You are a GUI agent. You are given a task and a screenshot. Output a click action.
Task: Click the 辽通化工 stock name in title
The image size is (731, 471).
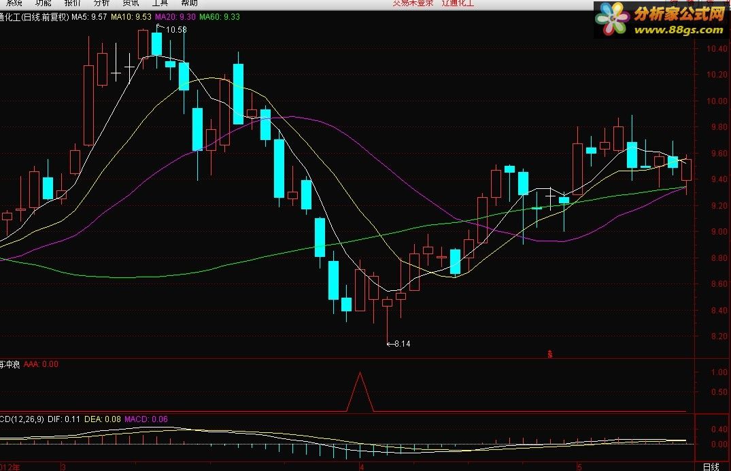tap(458, 3)
